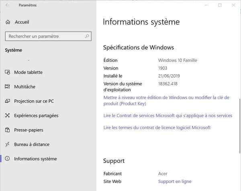Click the search magnifier icon
This screenshot has width=241, height=191.
point(87,36)
